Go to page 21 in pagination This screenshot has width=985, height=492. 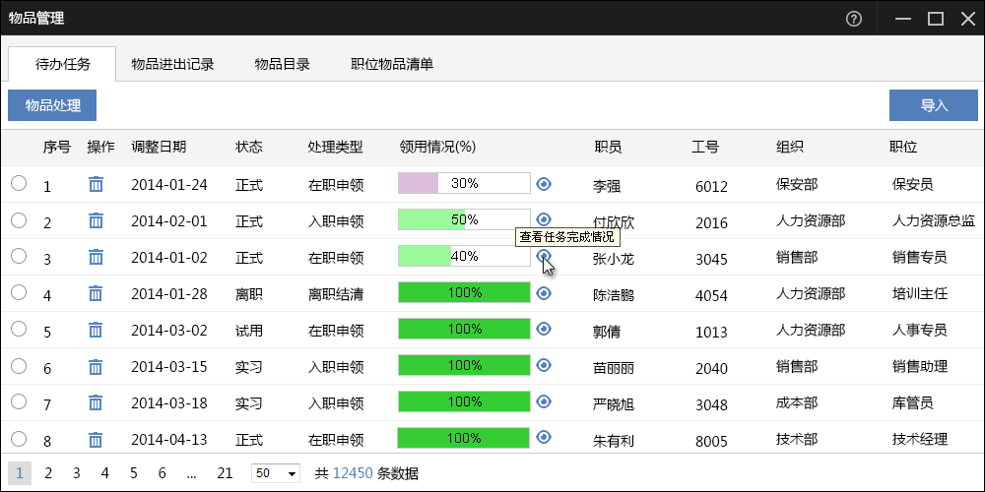point(225,473)
